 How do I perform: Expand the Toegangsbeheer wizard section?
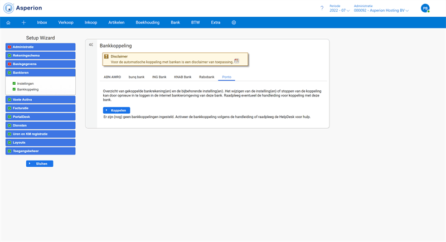[x=40, y=151]
